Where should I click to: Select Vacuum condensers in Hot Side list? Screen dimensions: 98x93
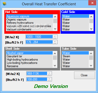point(30,29)
